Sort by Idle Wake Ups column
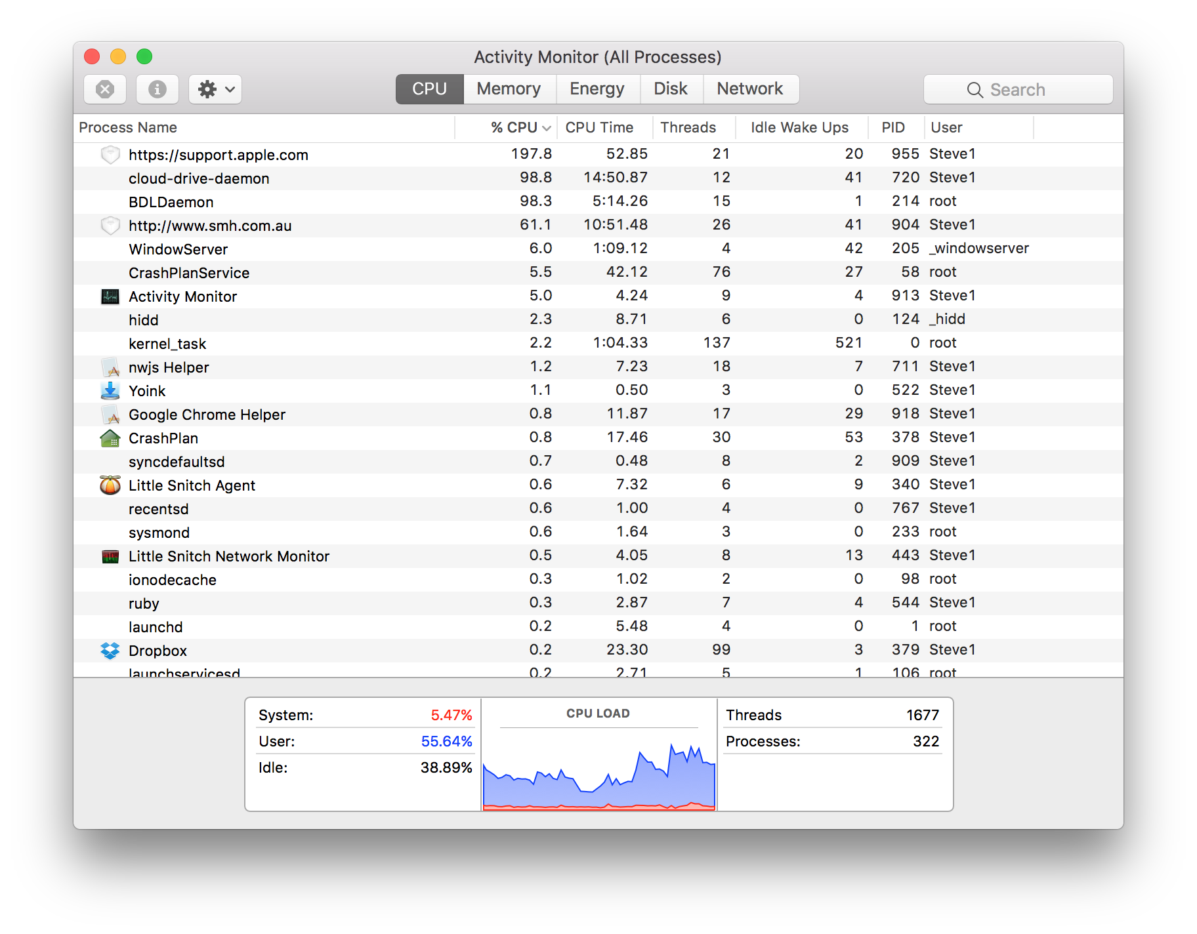This screenshot has height=934, width=1197. tap(801, 128)
